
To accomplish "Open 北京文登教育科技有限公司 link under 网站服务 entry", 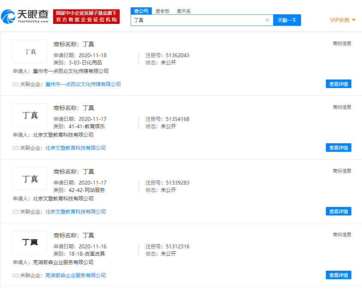I will coord(75,212).
